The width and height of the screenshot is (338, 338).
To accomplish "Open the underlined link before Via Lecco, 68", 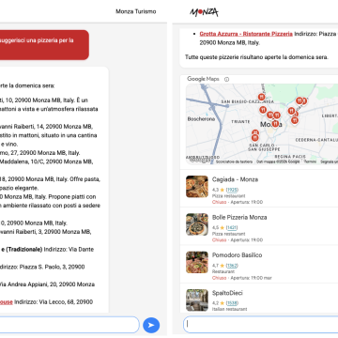I will pyautogui.click(x=7, y=302).
